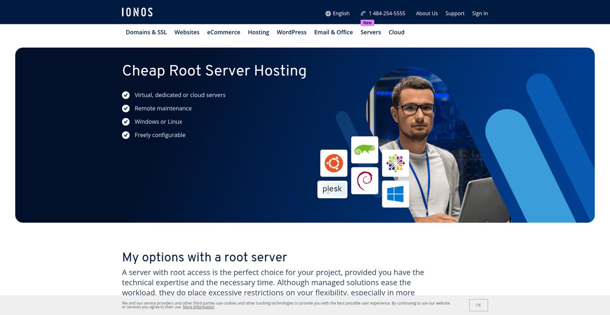Click the globe language icon
Screen dimensions: 610x315
pyautogui.click(x=328, y=14)
